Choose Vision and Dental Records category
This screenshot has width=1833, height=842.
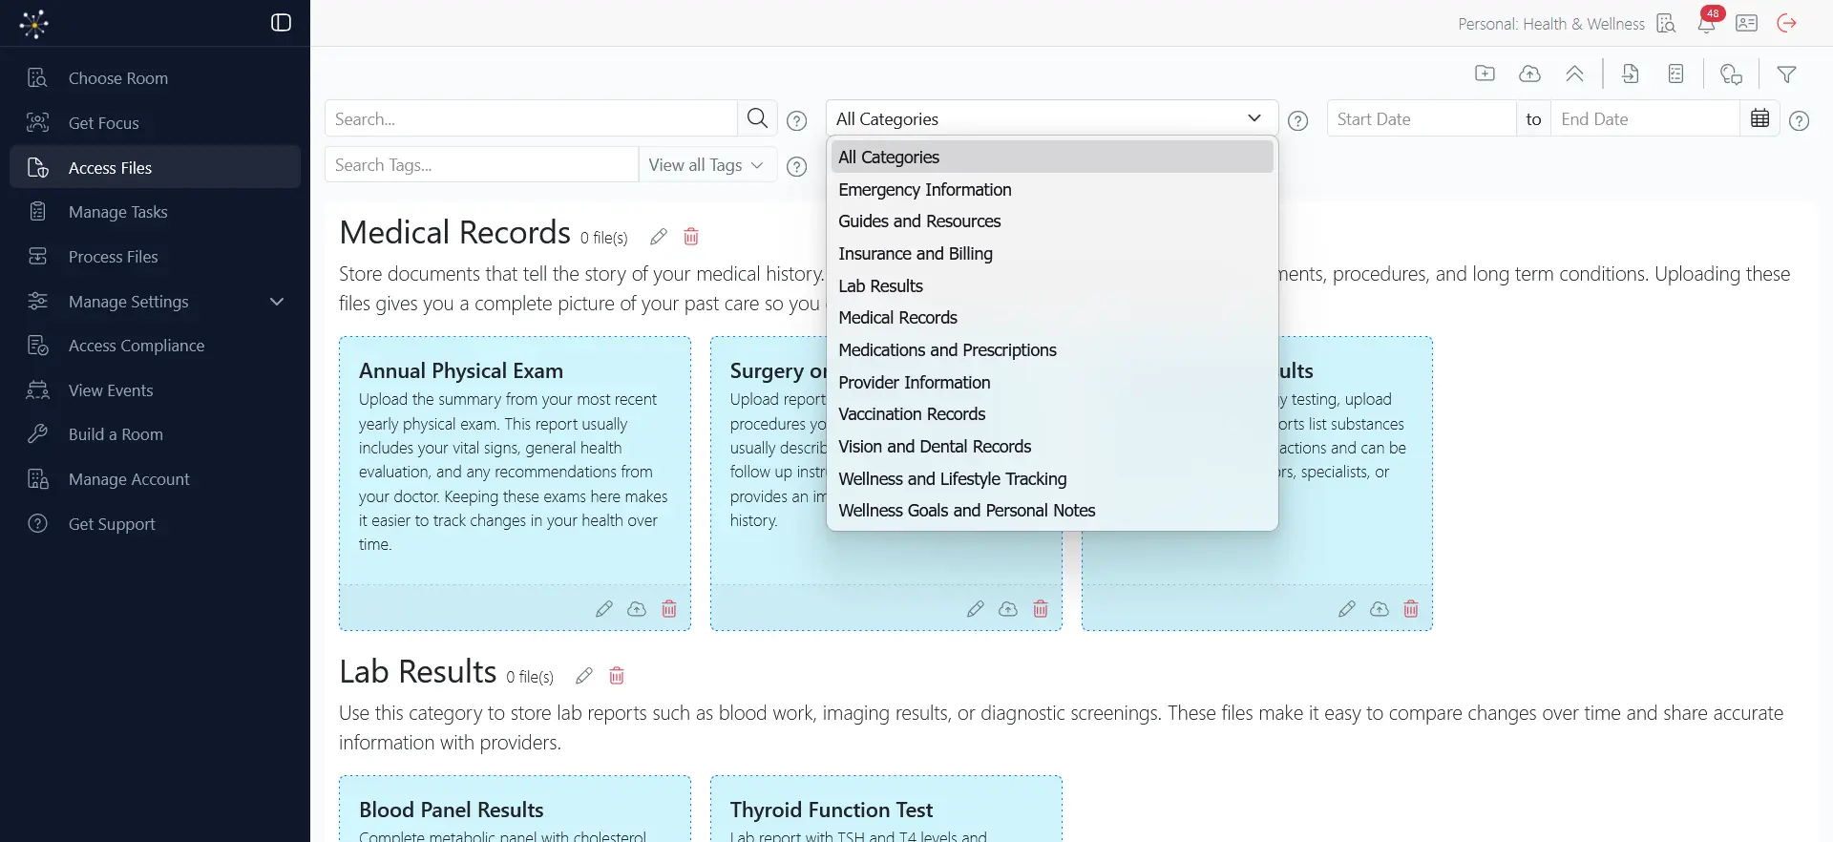[1052, 447]
